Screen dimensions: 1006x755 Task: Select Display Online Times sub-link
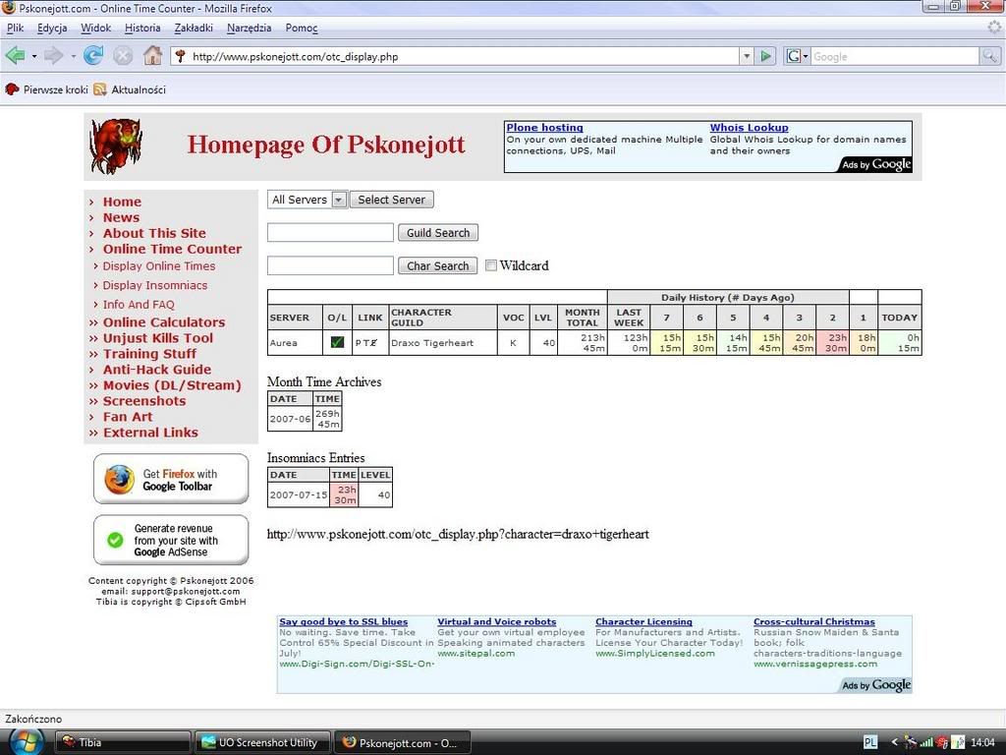[x=159, y=265]
